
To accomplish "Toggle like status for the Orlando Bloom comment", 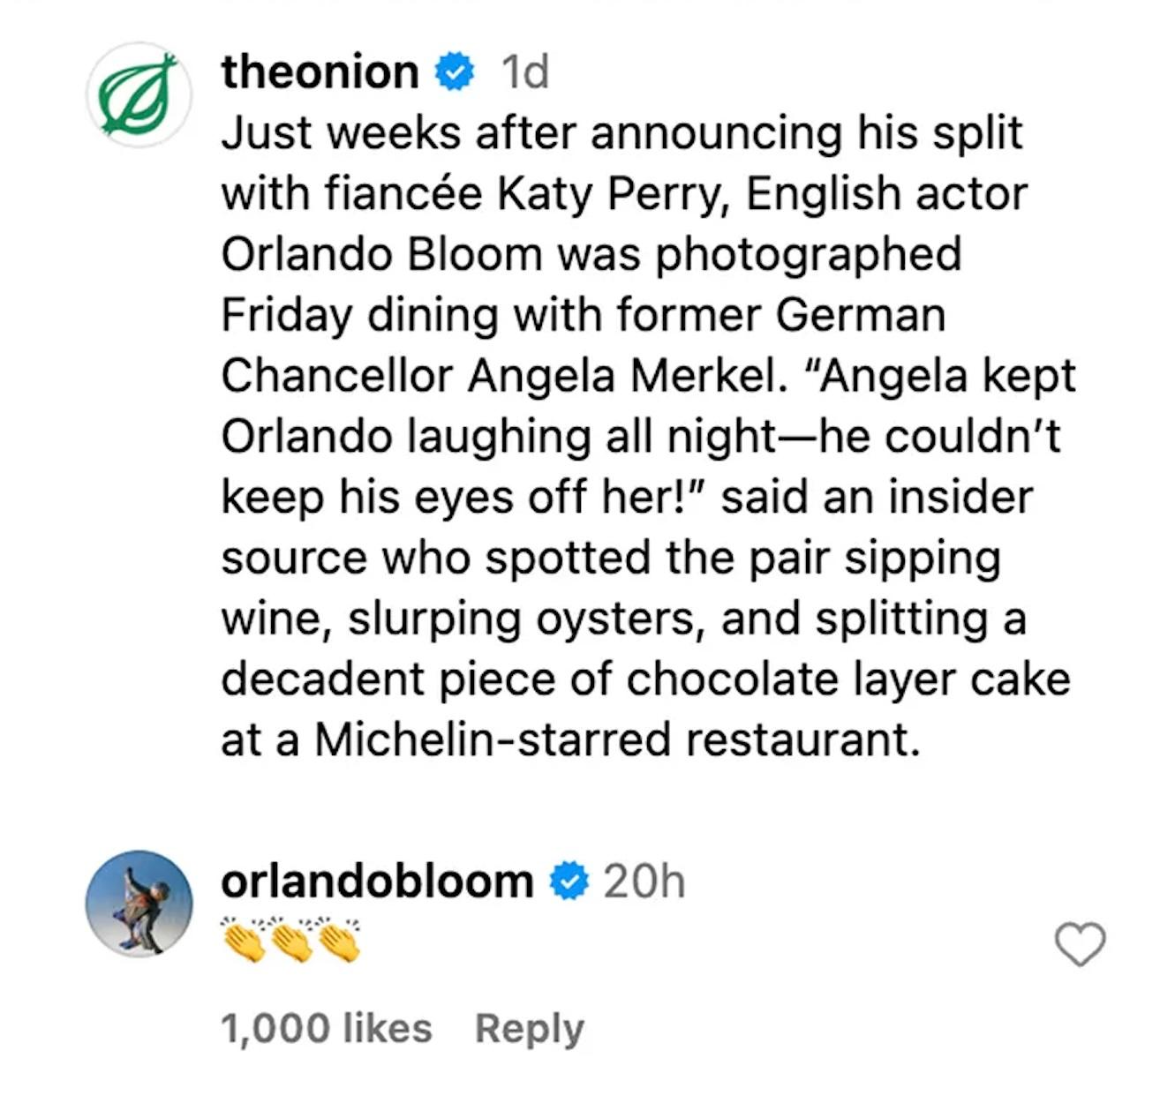I will coord(1079,944).
